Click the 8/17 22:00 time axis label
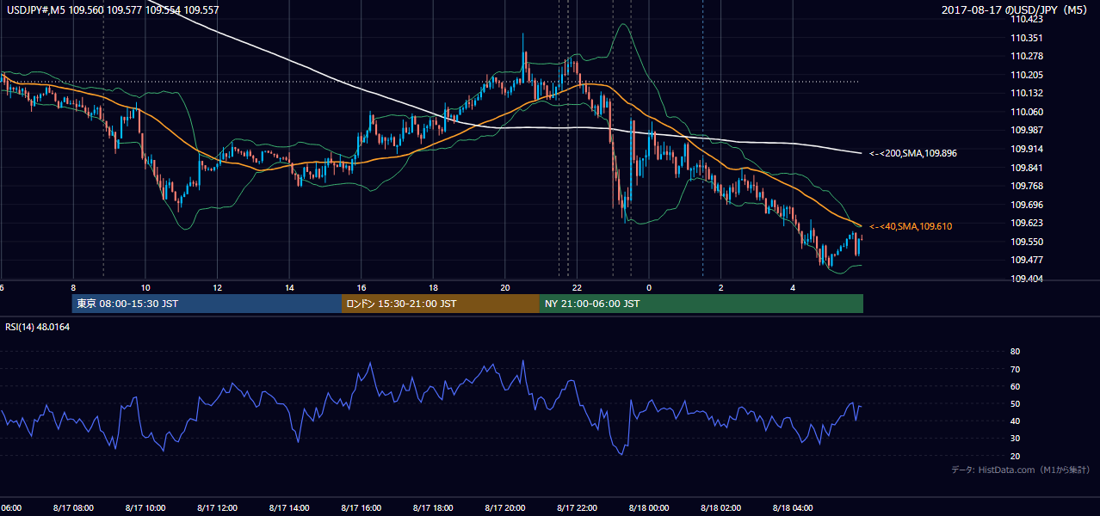1100x516 pixels. 577,508
